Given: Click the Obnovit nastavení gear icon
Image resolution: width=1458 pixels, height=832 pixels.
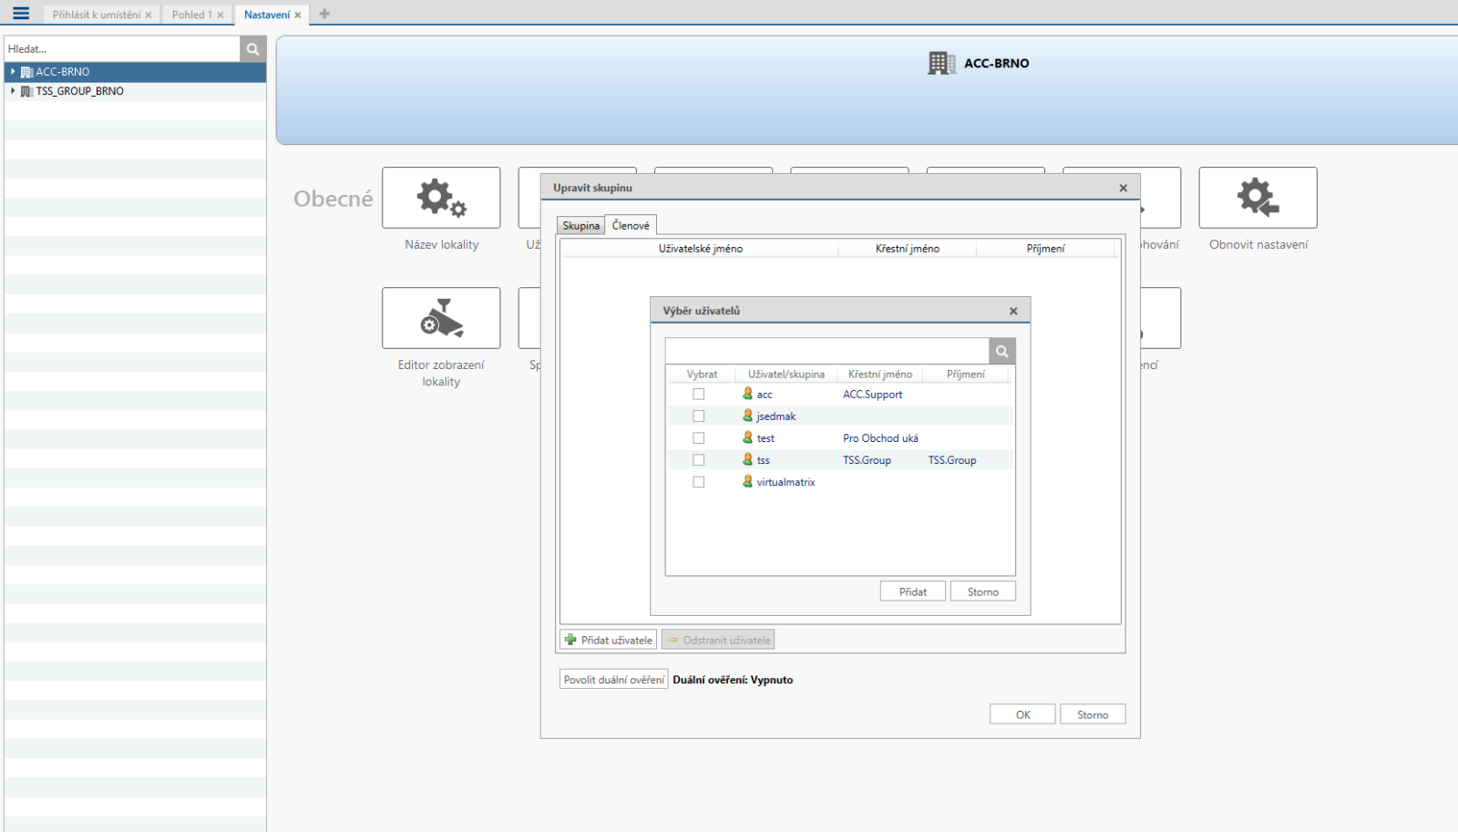Looking at the screenshot, I should click(1258, 198).
